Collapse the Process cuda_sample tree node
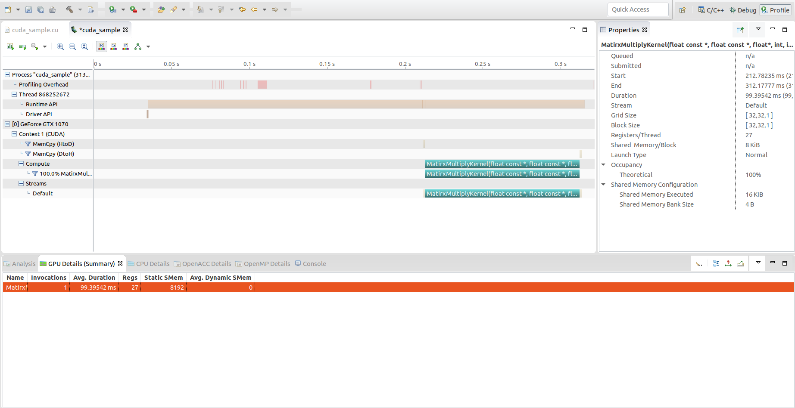The height and width of the screenshot is (408, 795). click(7, 74)
